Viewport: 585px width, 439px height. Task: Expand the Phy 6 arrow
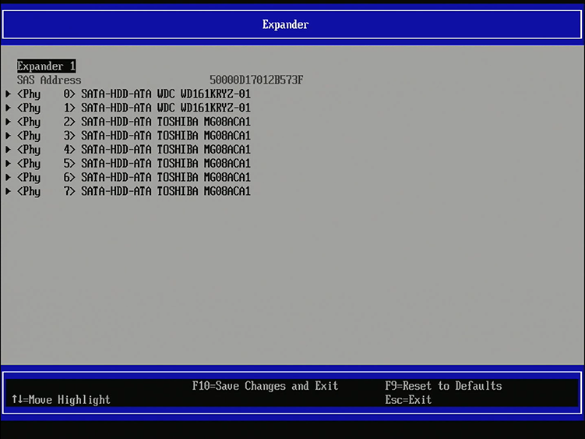pyautogui.click(x=8, y=178)
